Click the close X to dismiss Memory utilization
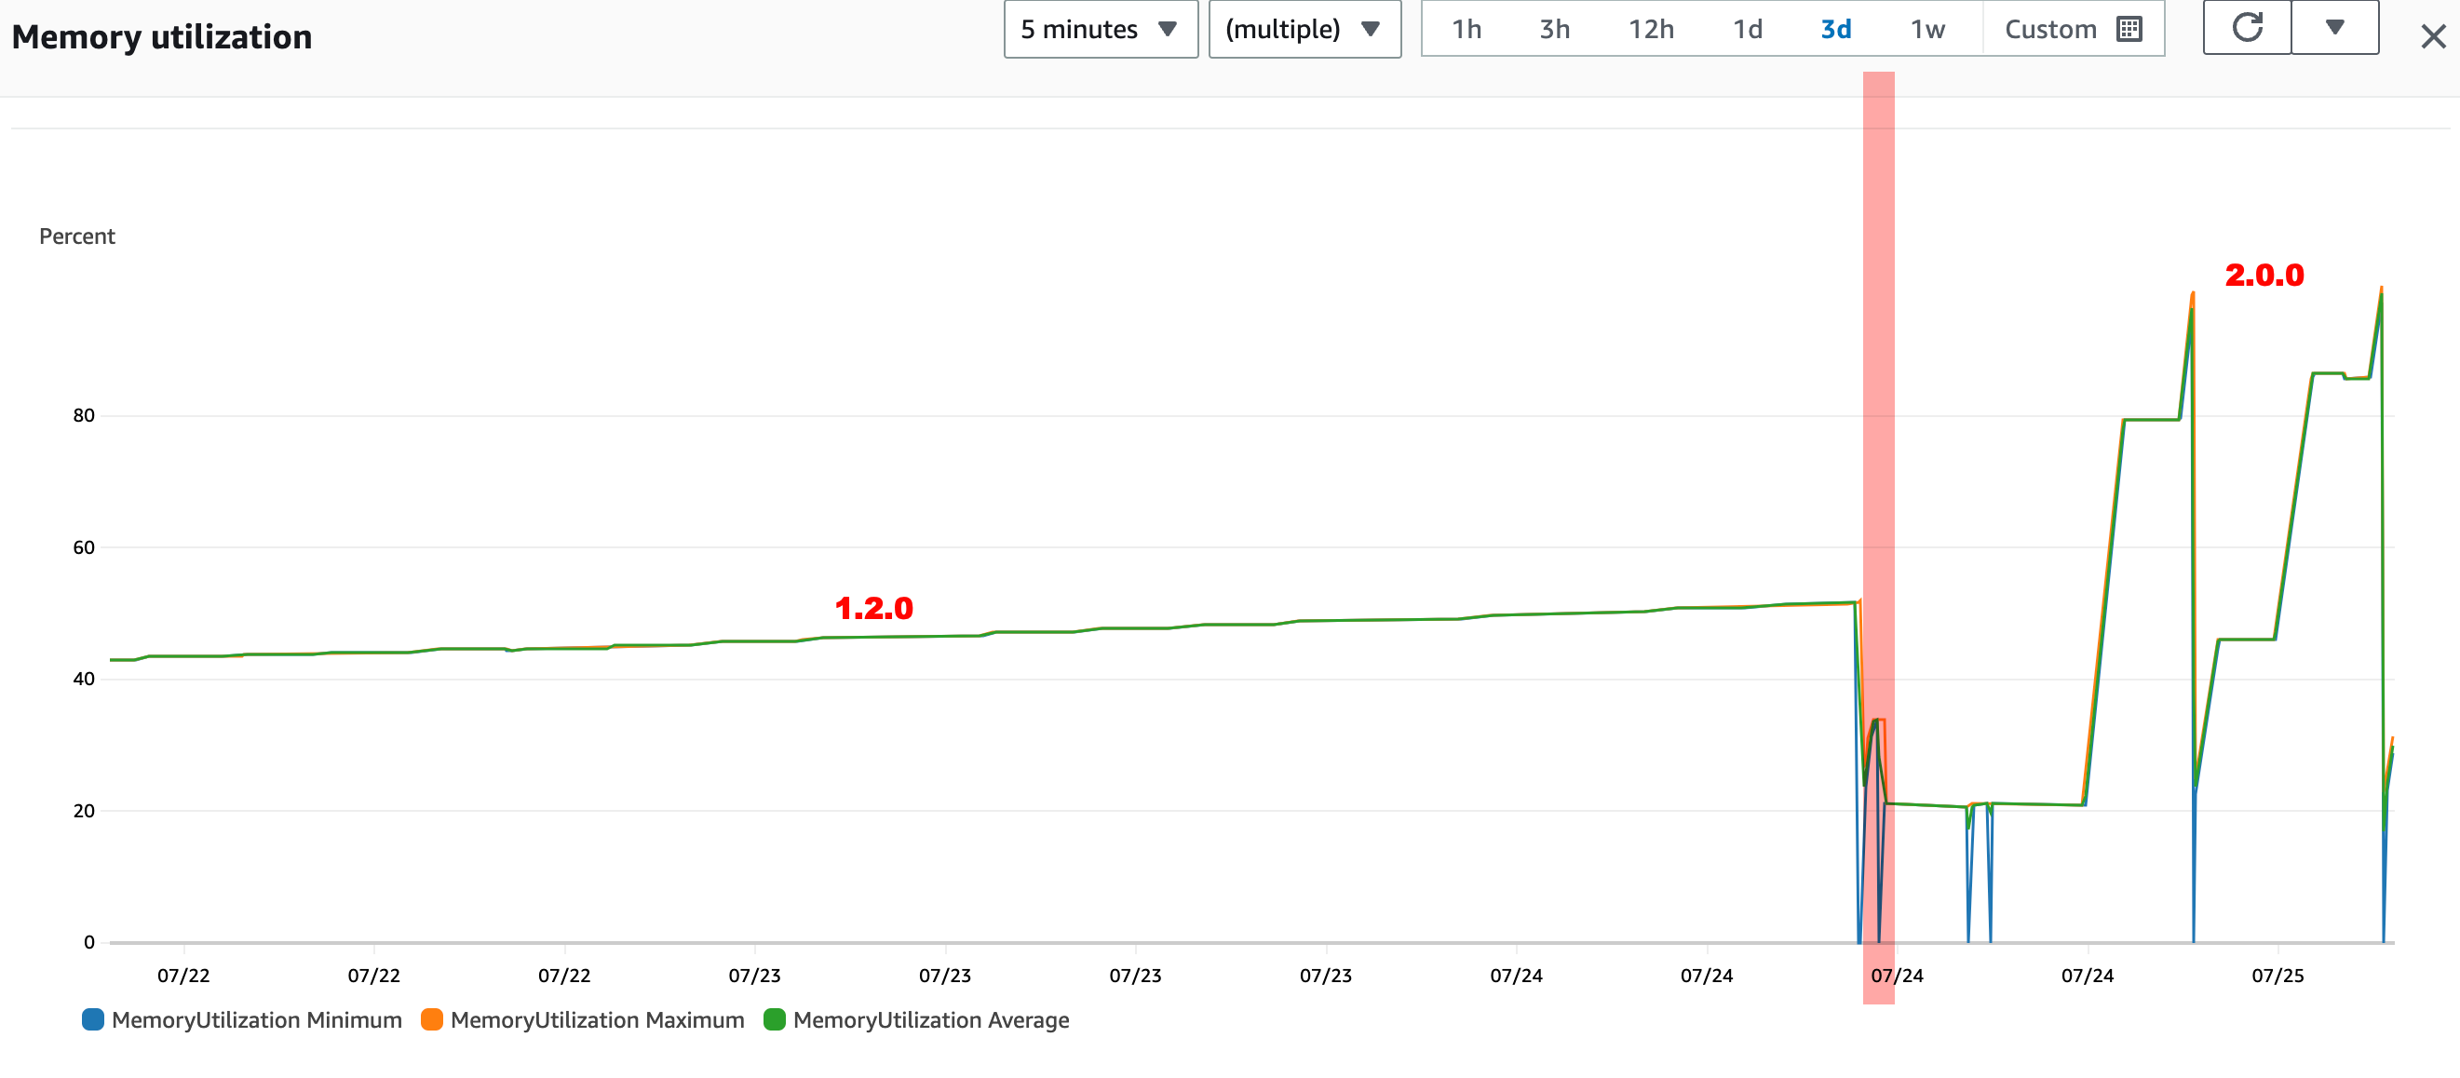Viewport: 2460px width, 1078px height. [x=2433, y=36]
